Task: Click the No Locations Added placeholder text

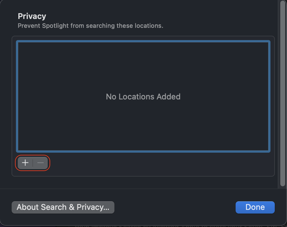Action: 143,97
